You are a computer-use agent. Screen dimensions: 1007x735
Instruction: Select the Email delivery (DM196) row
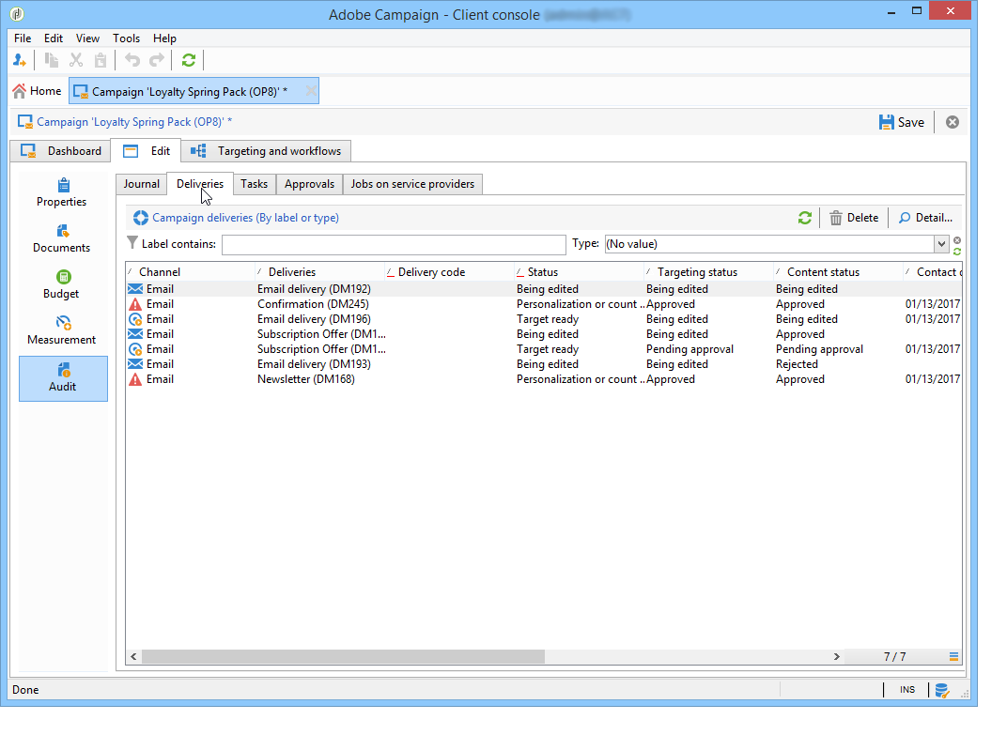(x=543, y=319)
